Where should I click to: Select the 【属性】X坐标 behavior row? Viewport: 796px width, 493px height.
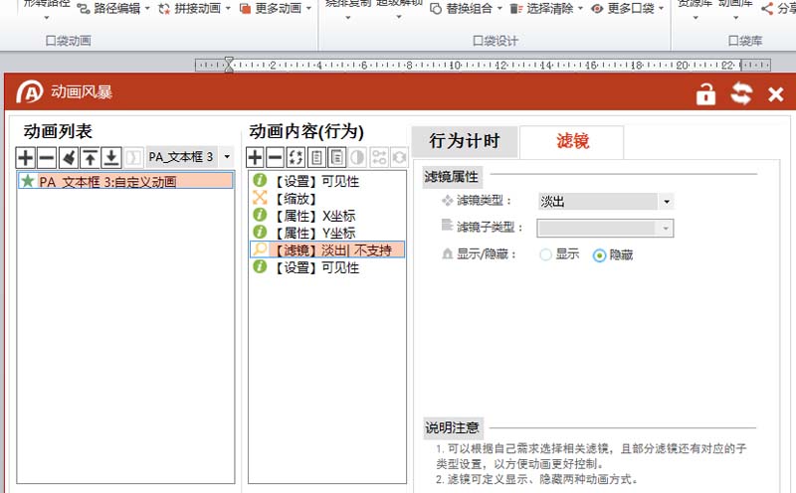pyautogui.click(x=327, y=215)
